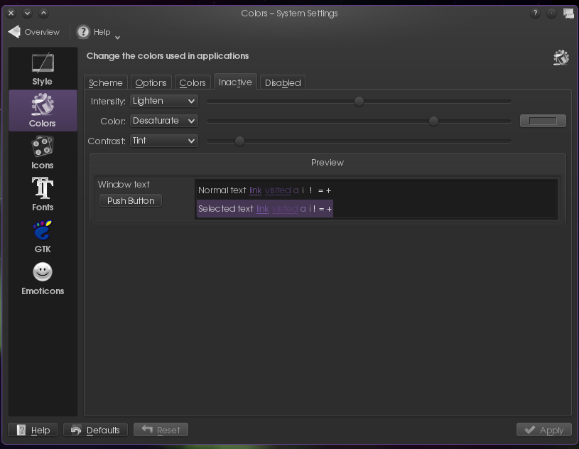
Task: Click the Apply button
Action: [544, 430]
